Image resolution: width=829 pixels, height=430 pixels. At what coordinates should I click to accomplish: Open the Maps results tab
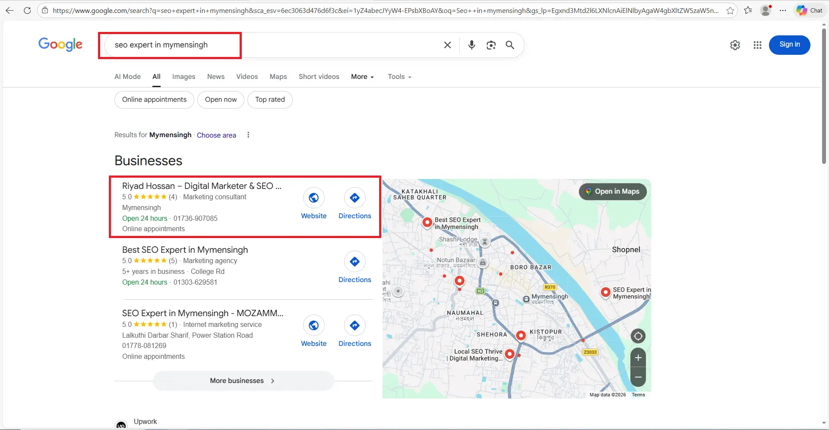pyautogui.click(x=278, y=76)
